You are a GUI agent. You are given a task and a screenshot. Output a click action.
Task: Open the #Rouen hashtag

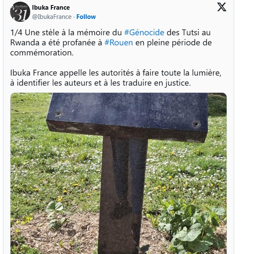[119, 43]
